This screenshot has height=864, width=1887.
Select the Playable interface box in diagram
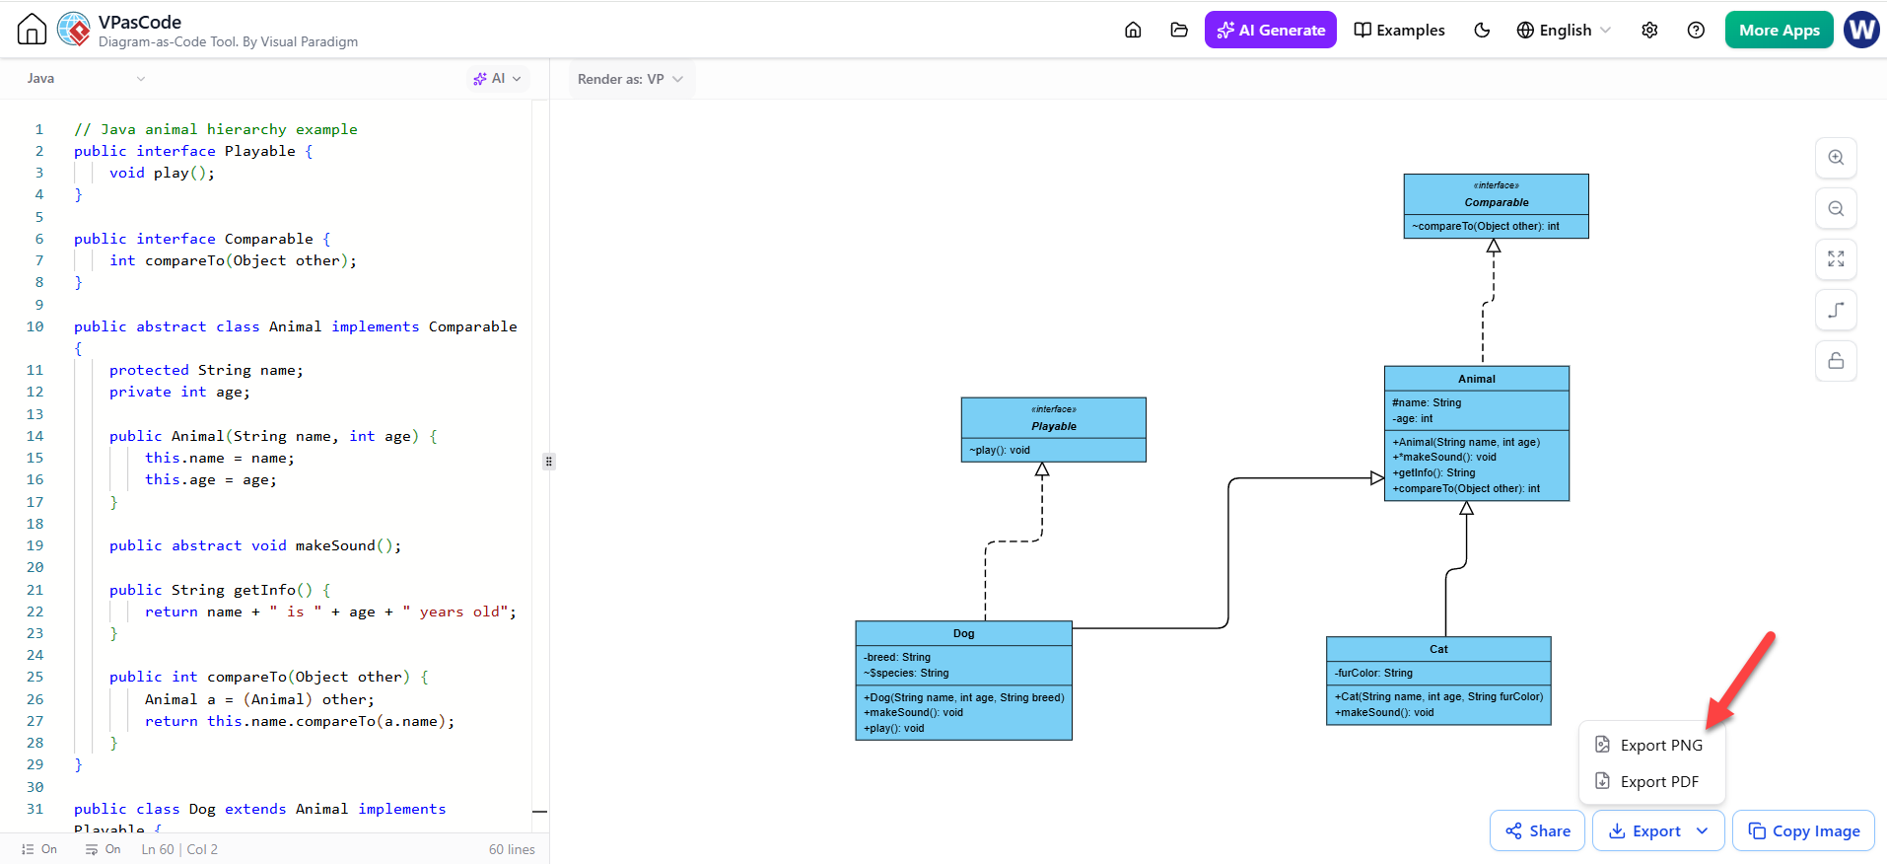click(1053, 430)
